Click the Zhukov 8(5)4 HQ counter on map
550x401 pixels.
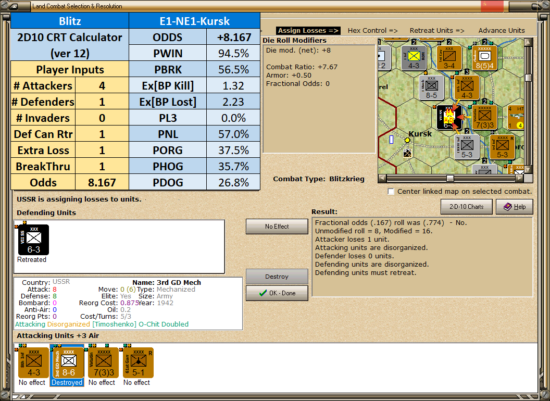pos(484,58)
